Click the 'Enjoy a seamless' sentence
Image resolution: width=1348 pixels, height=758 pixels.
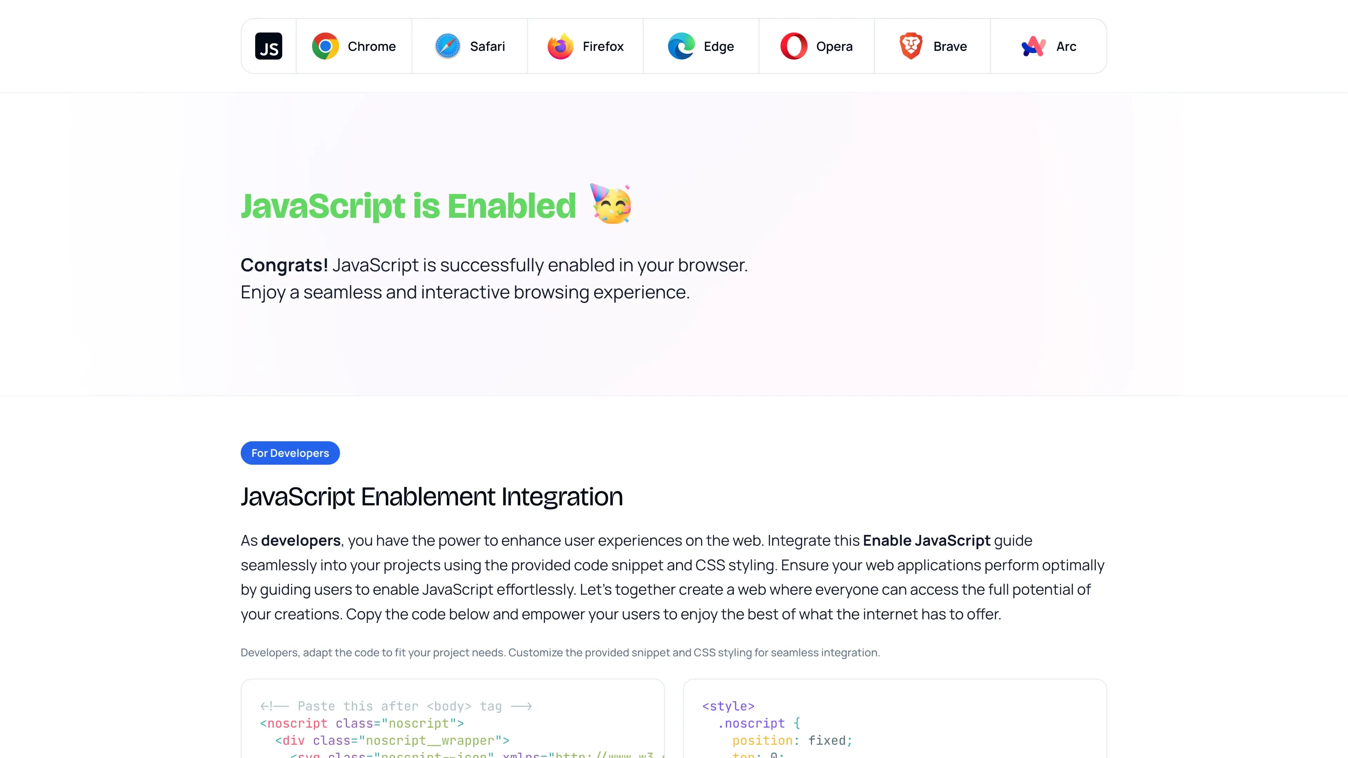(x=465, y=292)
